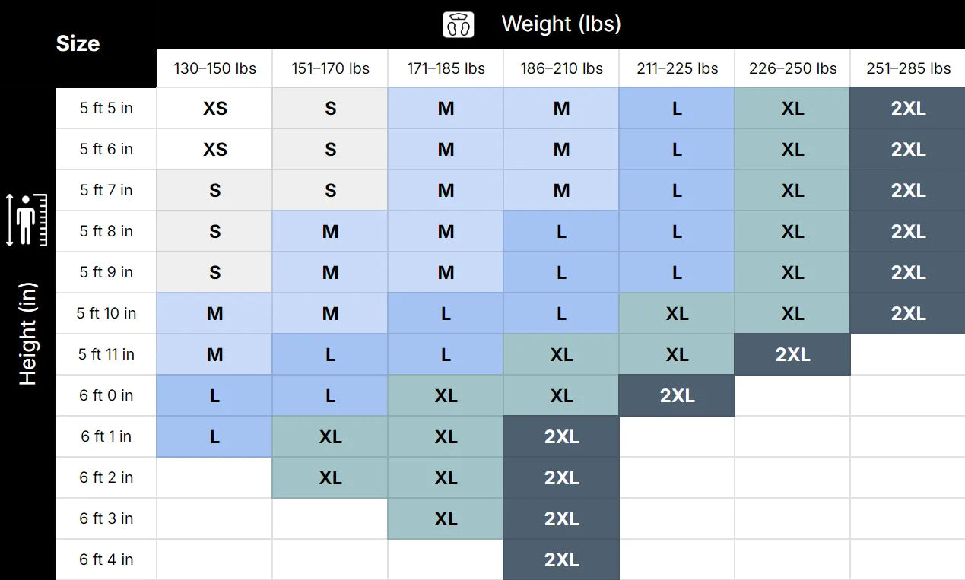The width and height of the screenshot is (965, 580).
Task: Select the 6 ft 4 in row label
Action: 106,559
